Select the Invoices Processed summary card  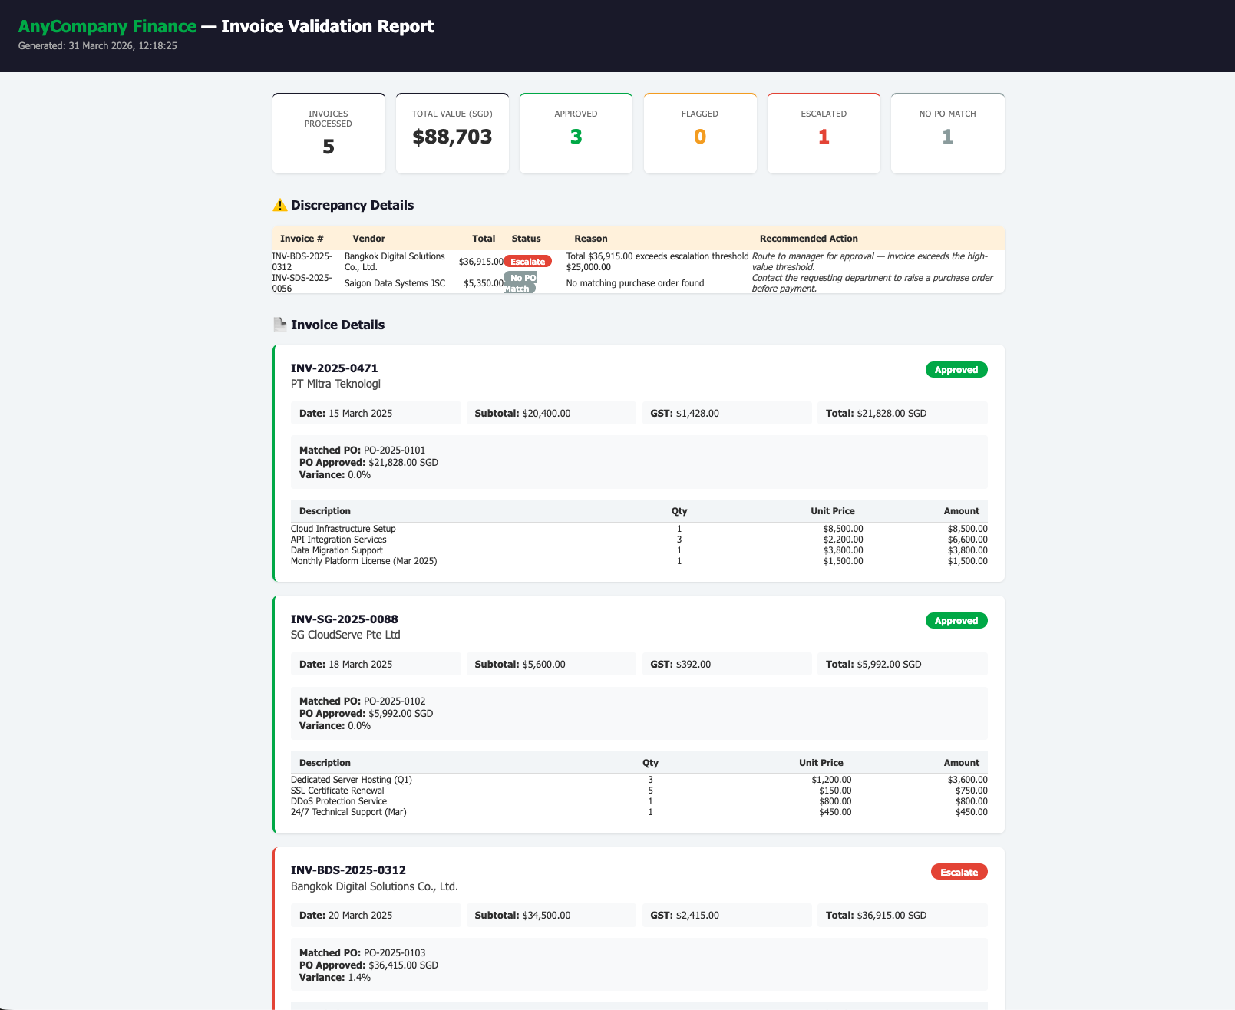tap(329, 133)
